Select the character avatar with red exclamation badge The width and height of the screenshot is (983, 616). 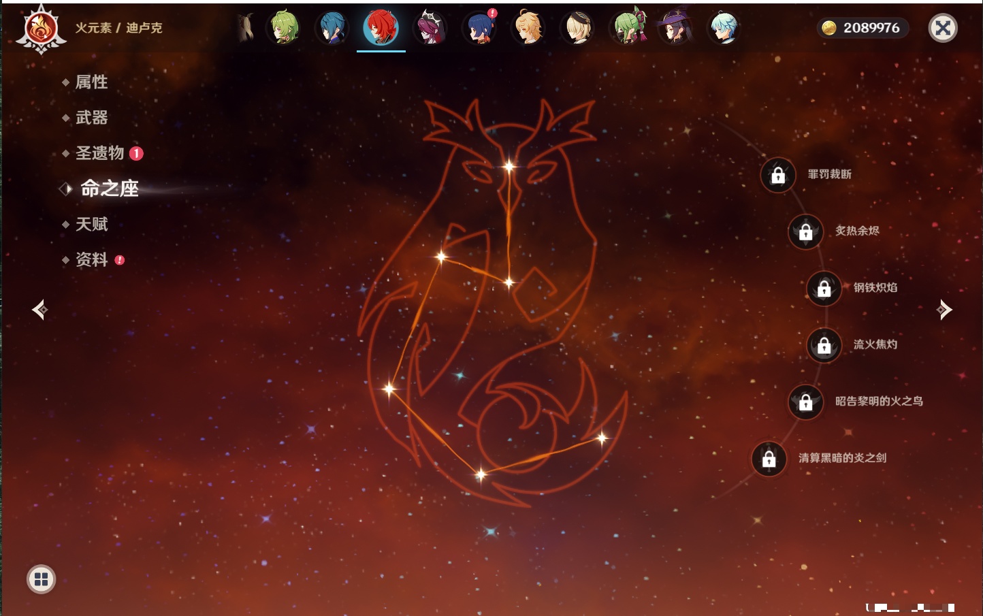click(x=480, y=28)
